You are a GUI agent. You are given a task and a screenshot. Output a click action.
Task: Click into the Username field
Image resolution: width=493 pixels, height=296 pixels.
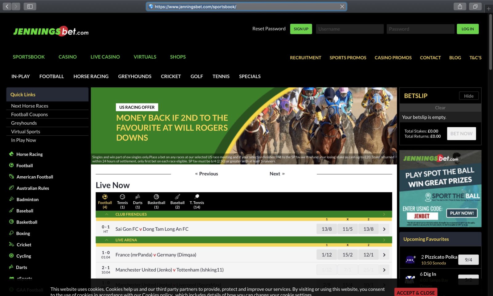(x=349, y=29)
